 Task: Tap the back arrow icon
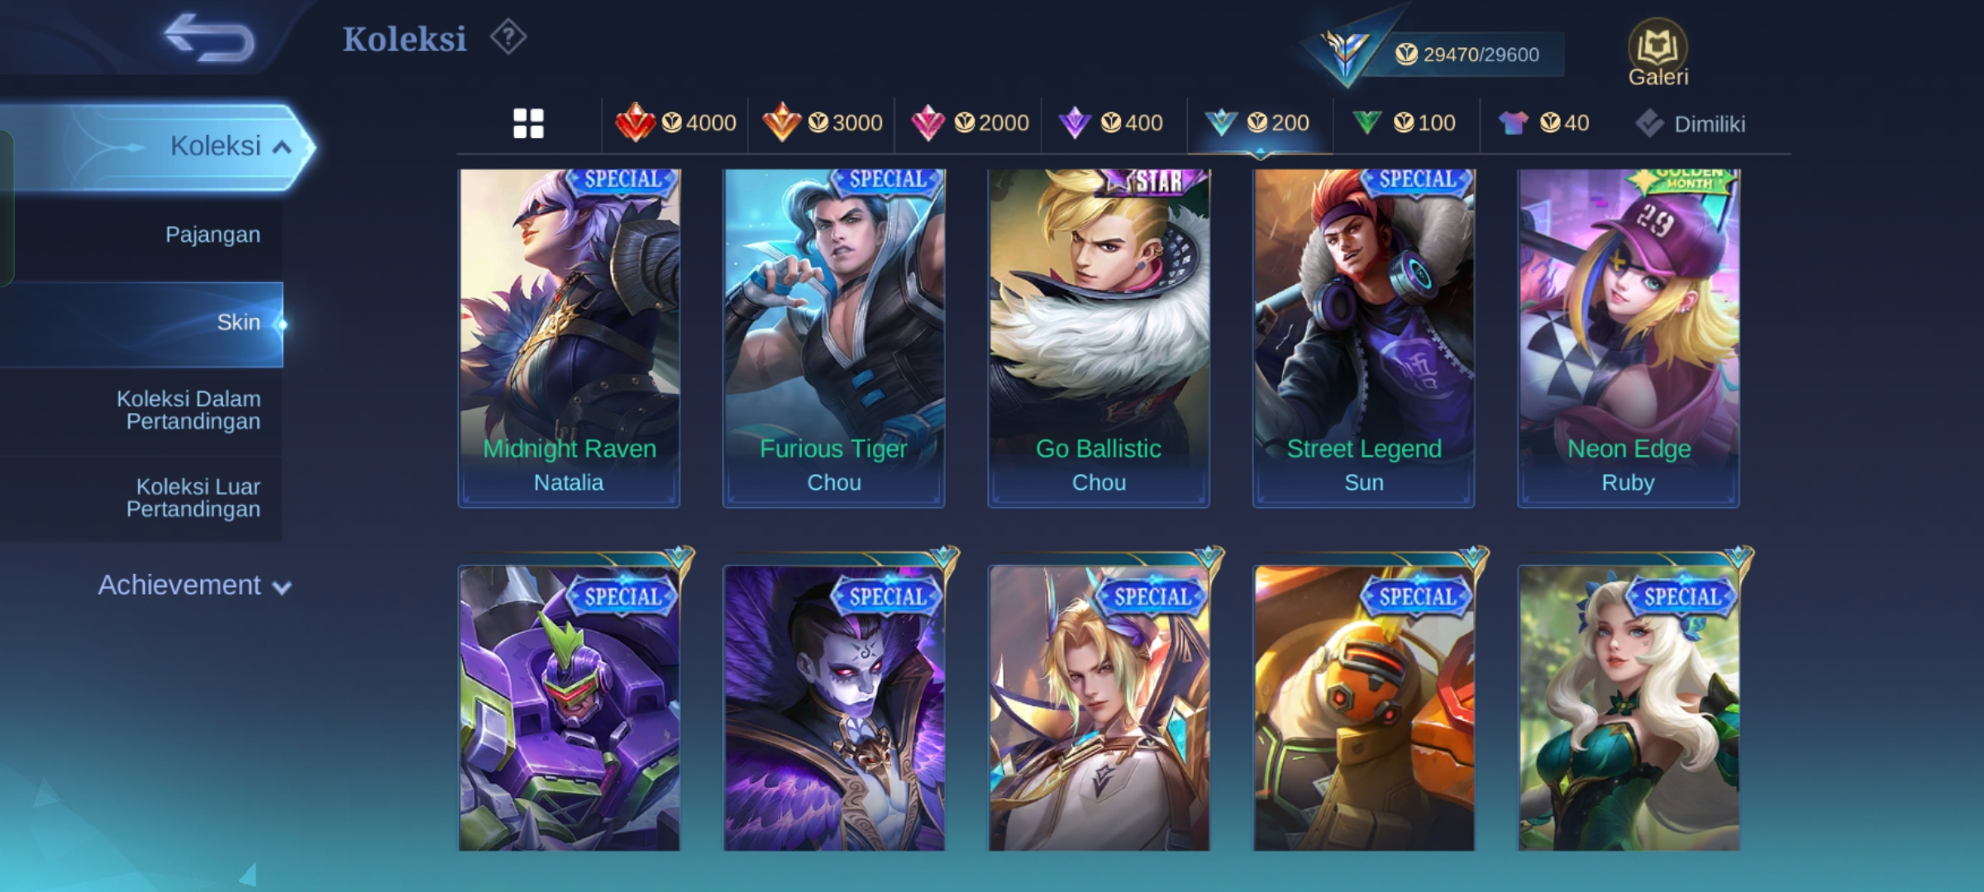coord(209,38)
